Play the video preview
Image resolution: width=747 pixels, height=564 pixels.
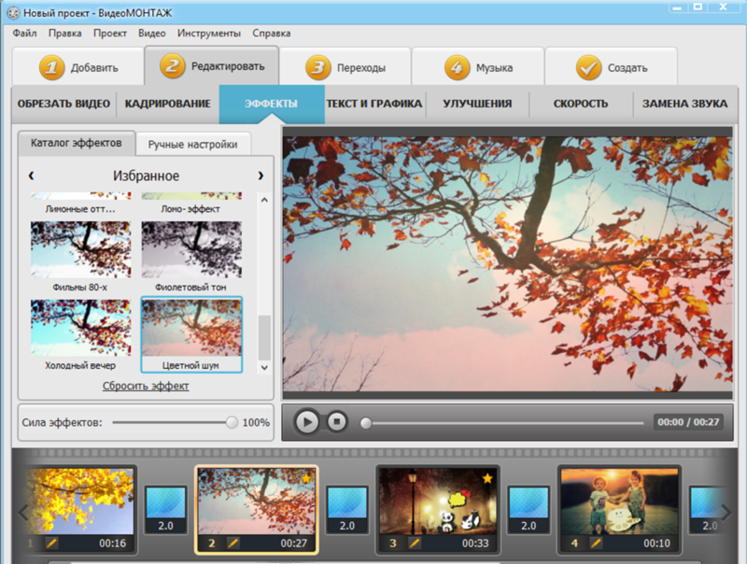click(307, 422)
